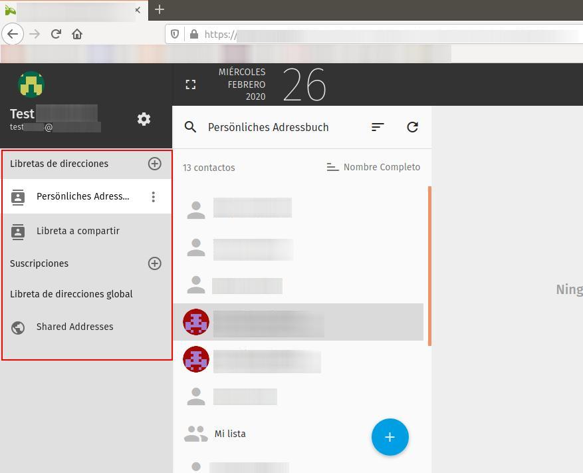Screen dimensions: 583x473
Task: Go back in browser history
Action: [x=13, y=34]
